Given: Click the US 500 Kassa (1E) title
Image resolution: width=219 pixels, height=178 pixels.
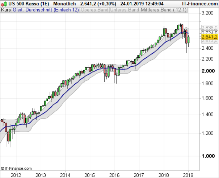Looking at the screenshot, I should 29,4.
